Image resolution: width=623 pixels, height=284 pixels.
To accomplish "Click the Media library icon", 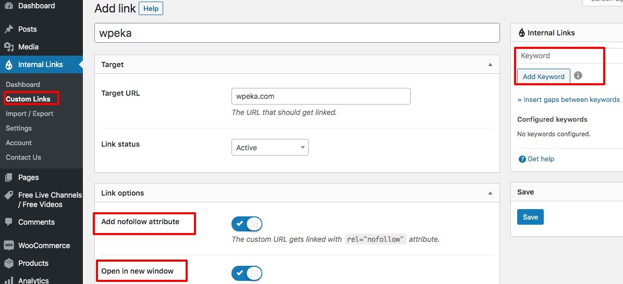I will point(8,47).
